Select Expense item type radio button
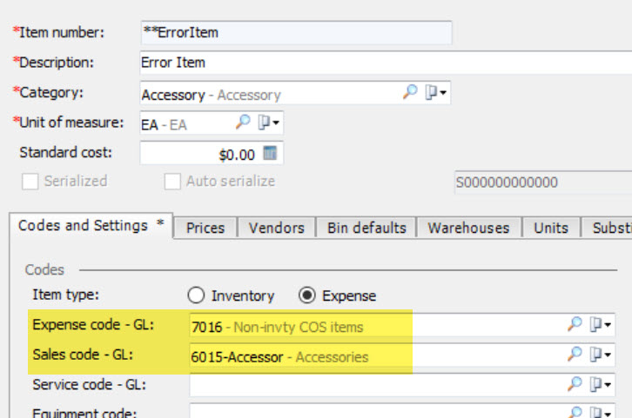The image size is (632, 418). point(307,295)
